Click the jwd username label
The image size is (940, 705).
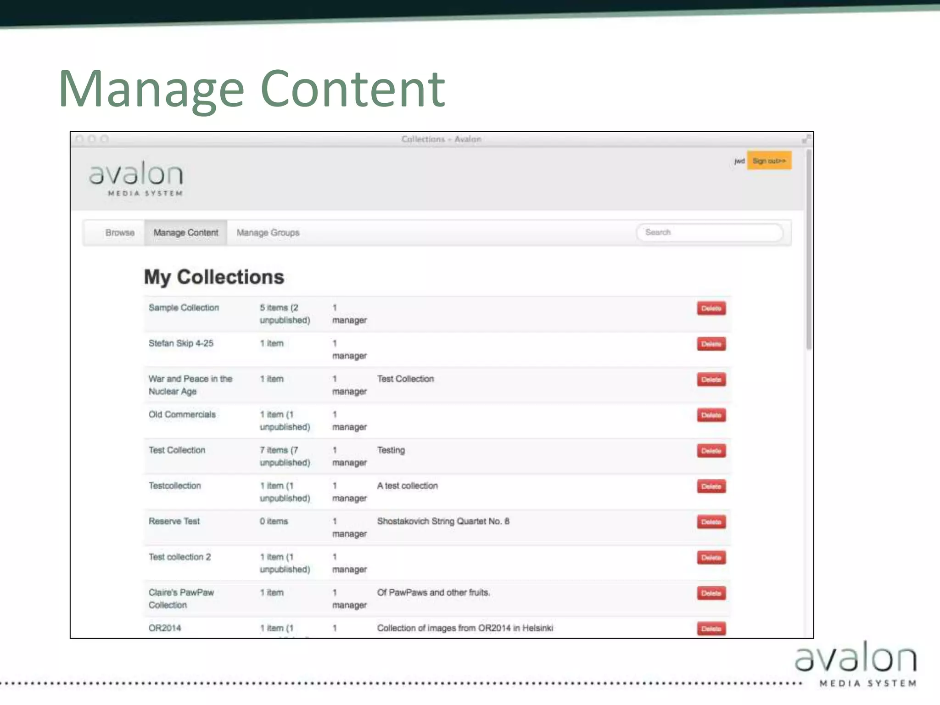[x=739, y=161]
